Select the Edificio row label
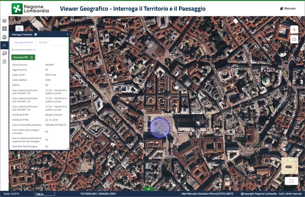Screen dimensions: 305x197 click(x=16, y=85)
